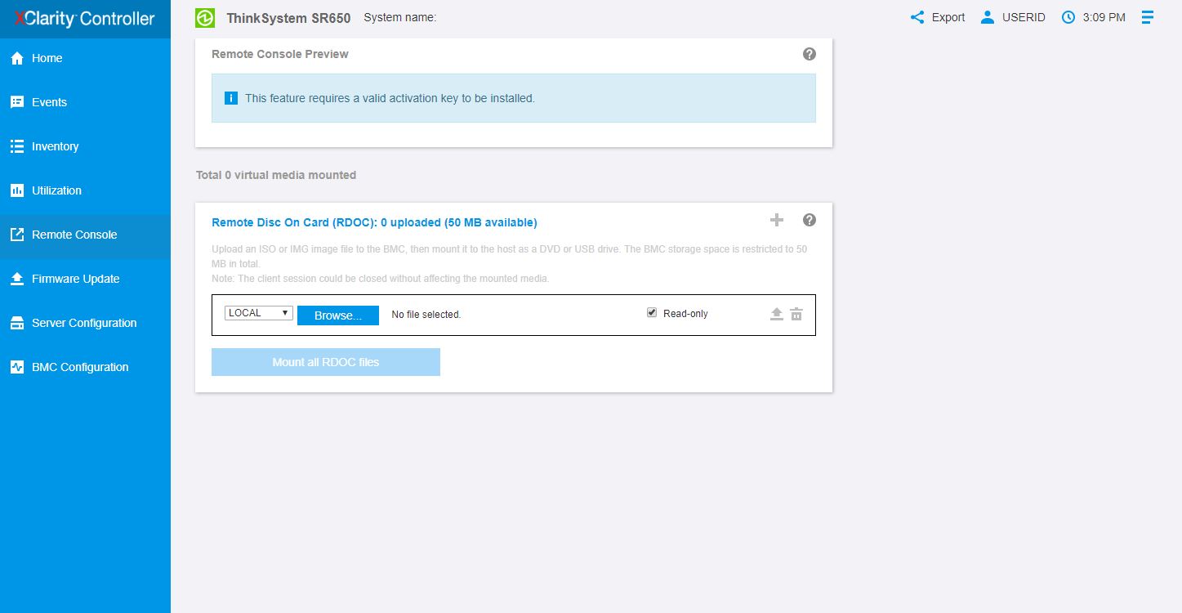Open the Inventory section
The height and width of the screenshot is (613, 1182).
pos(85,146)
